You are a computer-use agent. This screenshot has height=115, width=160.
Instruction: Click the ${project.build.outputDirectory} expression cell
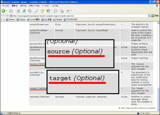(x=96, y=24)
